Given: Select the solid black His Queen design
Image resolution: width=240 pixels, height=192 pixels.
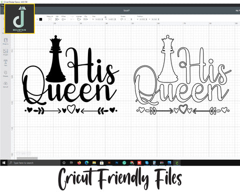Looking at the screenshot, I should click(x=71, y=75).
